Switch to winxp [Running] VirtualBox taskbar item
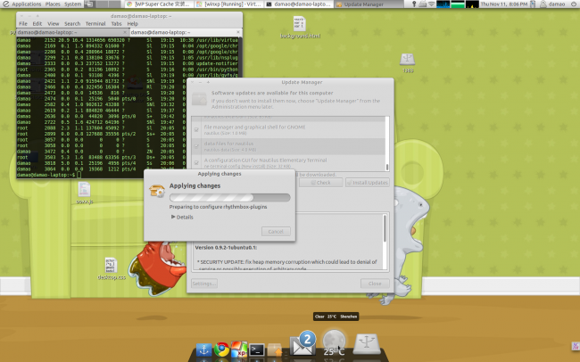 coord(228,4)
